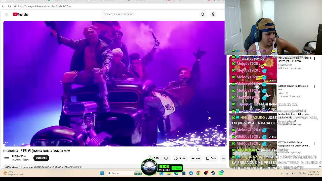Click the '845M views 11 years ago' description text
This screenshot has width=322, height=181.
[x=19, y=167]
